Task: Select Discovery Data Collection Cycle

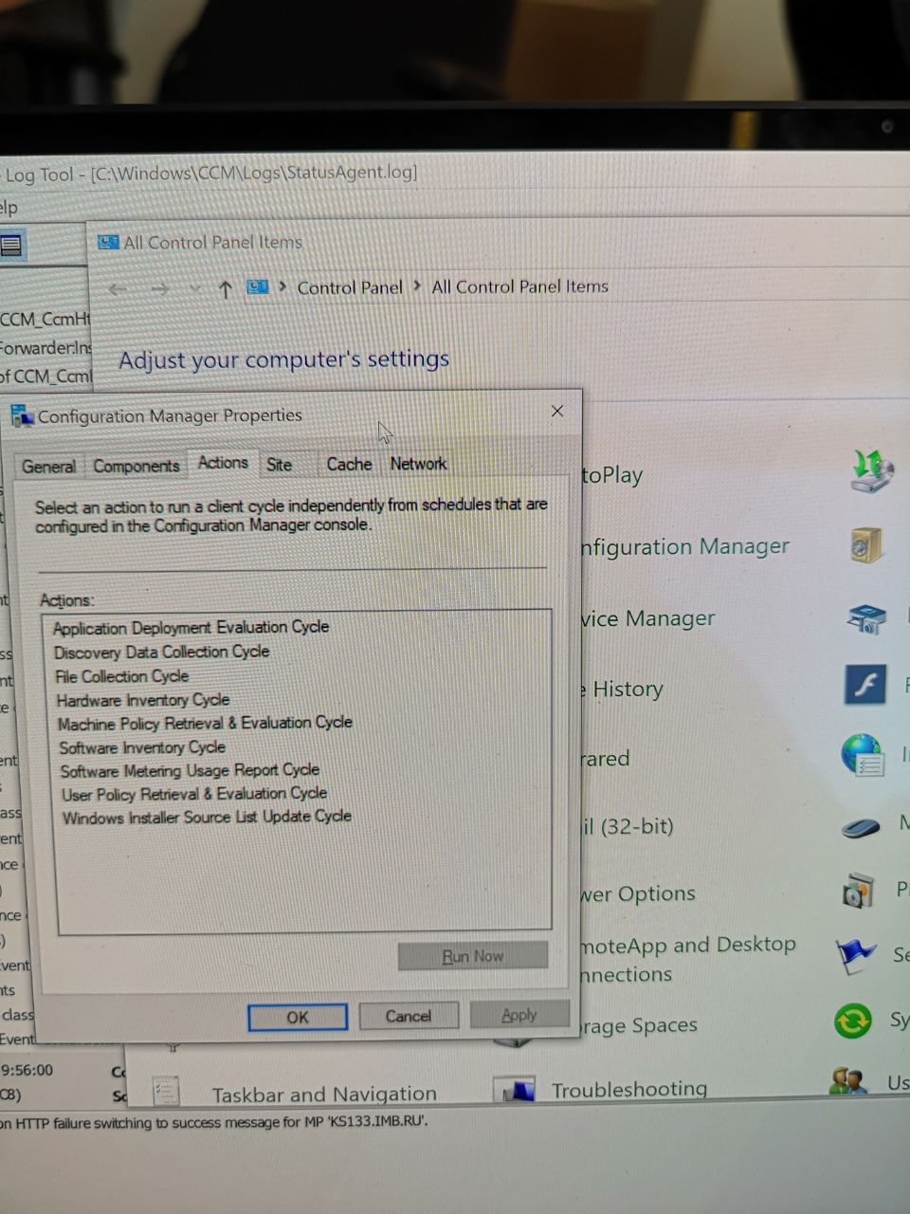Action: point(162,653)
